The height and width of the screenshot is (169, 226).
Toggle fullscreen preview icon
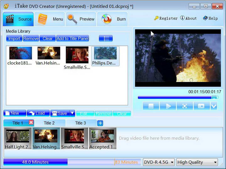[x=185, y=106]
